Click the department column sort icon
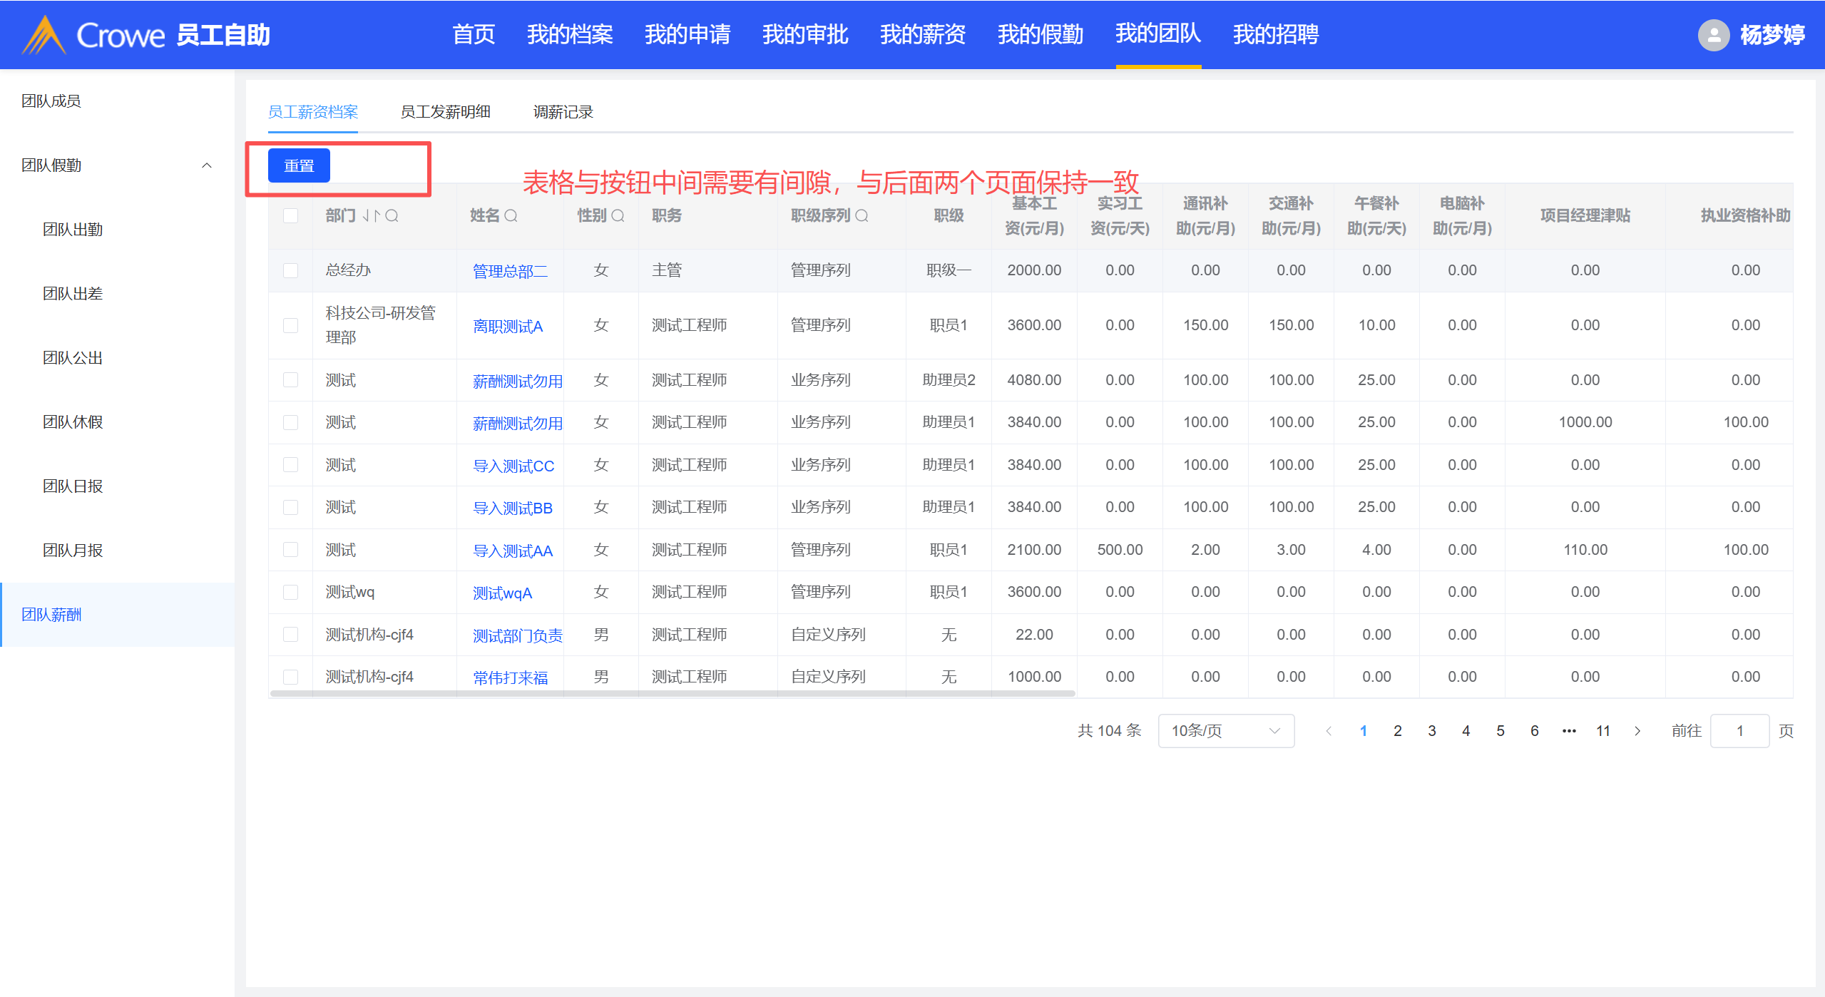1825x997 pixels. (371, 215)
